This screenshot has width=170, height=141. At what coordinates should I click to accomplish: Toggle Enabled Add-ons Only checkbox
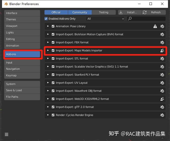point(46,19)
